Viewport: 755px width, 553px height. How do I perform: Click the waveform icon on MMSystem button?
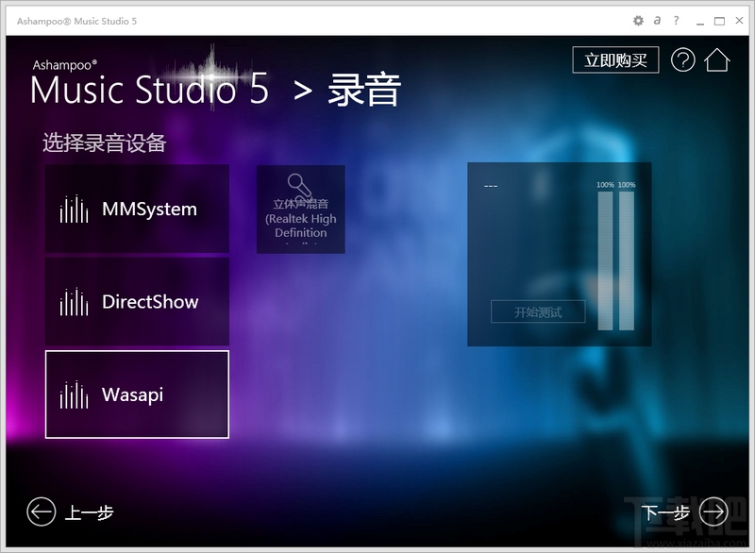[x=75, y=209]
